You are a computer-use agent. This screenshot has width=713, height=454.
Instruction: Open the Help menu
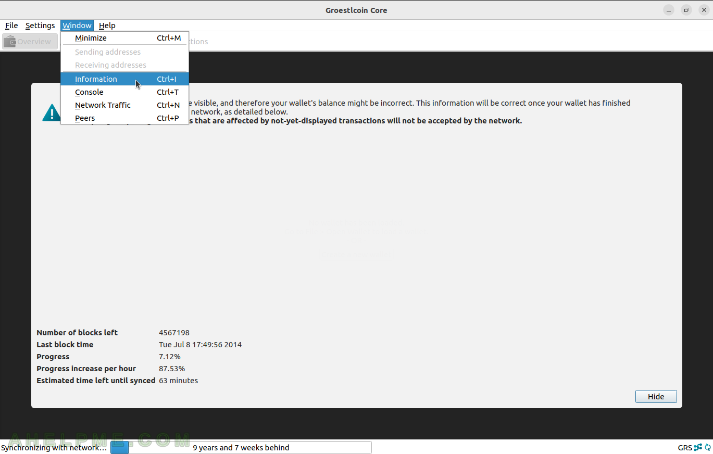click(107, 26)
